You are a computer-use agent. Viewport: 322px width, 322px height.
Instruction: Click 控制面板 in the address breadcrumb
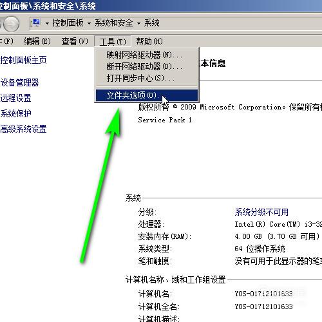click(x=68, y=23)
